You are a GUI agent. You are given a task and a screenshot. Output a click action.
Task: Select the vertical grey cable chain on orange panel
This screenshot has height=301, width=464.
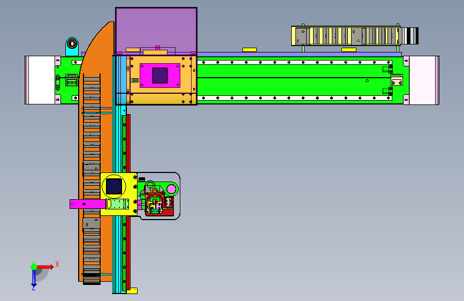(x=92, y=179)
